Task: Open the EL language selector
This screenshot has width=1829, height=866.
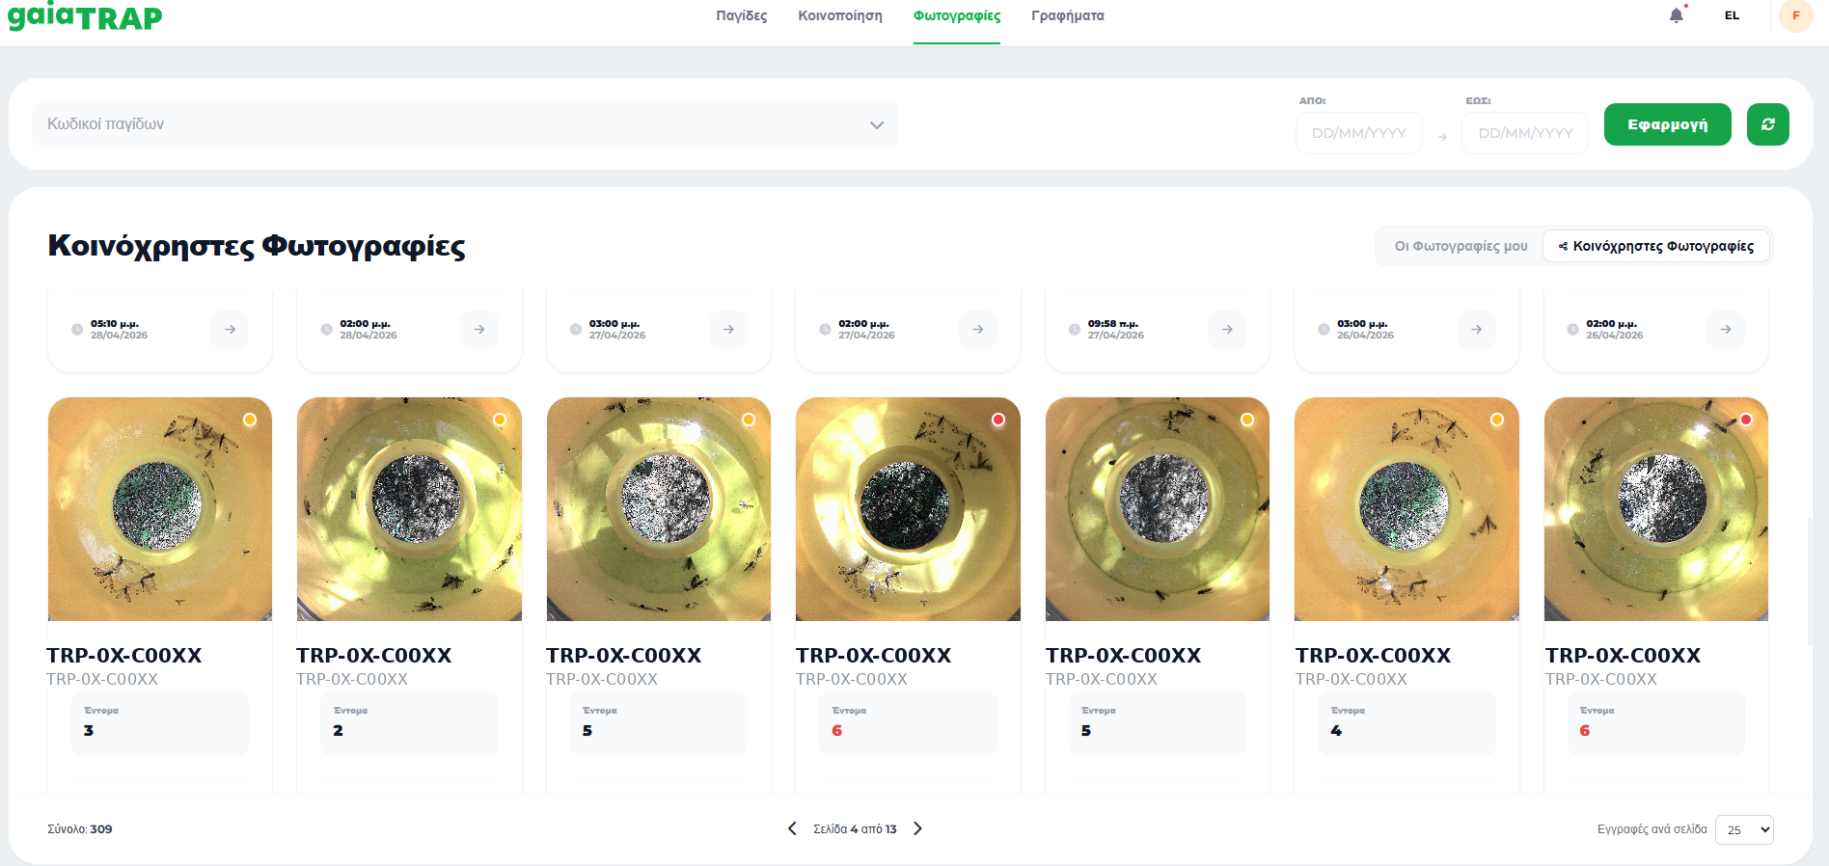Action: (x=1732, y=15)
